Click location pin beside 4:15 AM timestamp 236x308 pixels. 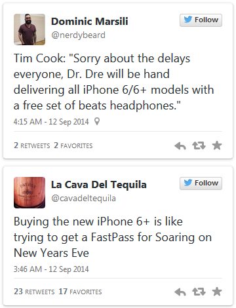(97, 121)
